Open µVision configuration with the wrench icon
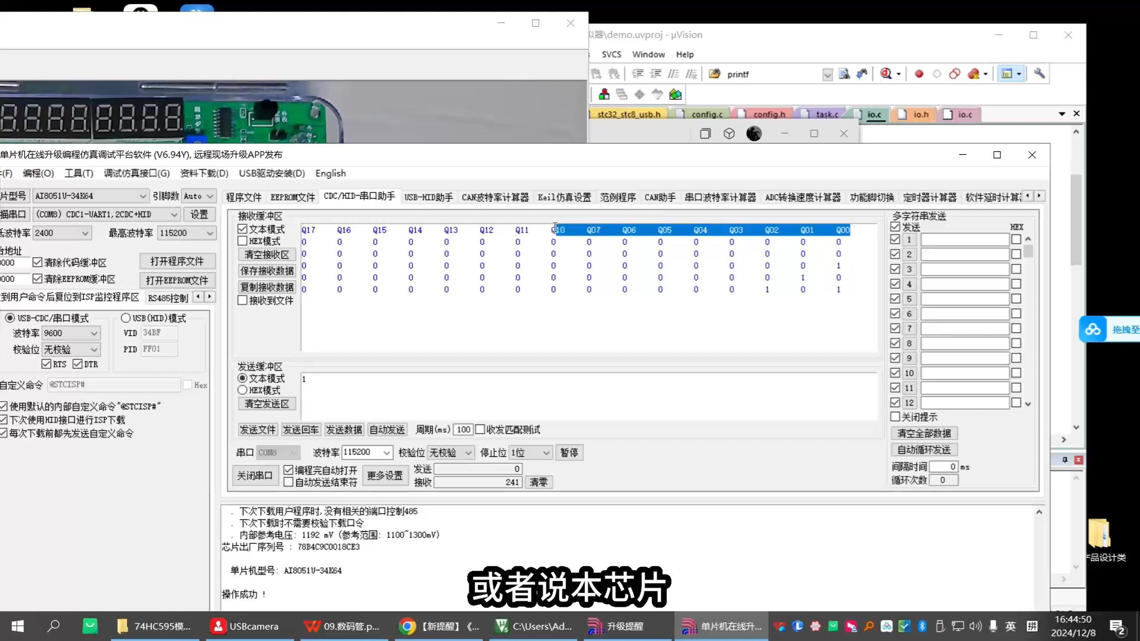The image size is (1140, 641). click(x=1040, y=73)
